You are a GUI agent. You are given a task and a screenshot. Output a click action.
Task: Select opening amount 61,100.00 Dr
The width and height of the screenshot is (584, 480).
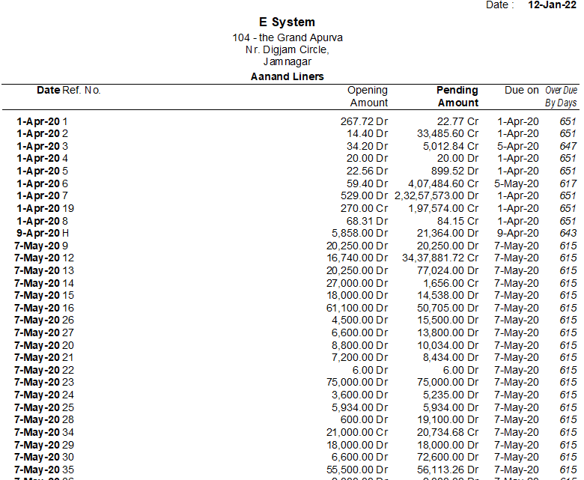(x=357, y=308)
